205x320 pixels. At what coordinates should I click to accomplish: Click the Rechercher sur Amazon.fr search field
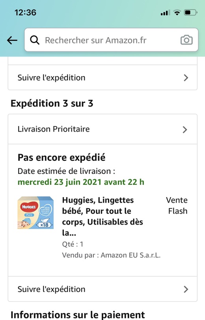[x=111, y=40]
